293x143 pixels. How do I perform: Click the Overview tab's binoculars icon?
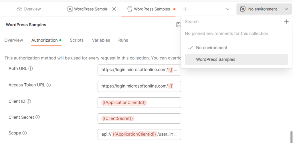(19, 9)
